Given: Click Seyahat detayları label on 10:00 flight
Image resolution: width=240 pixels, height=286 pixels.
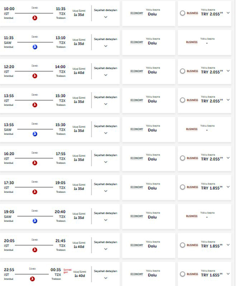Looking at the screenshot, I should pyautogui.click(x=106, y=10).
